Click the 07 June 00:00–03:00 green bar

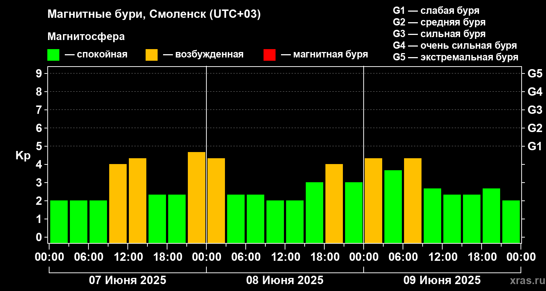coord(59,222)
